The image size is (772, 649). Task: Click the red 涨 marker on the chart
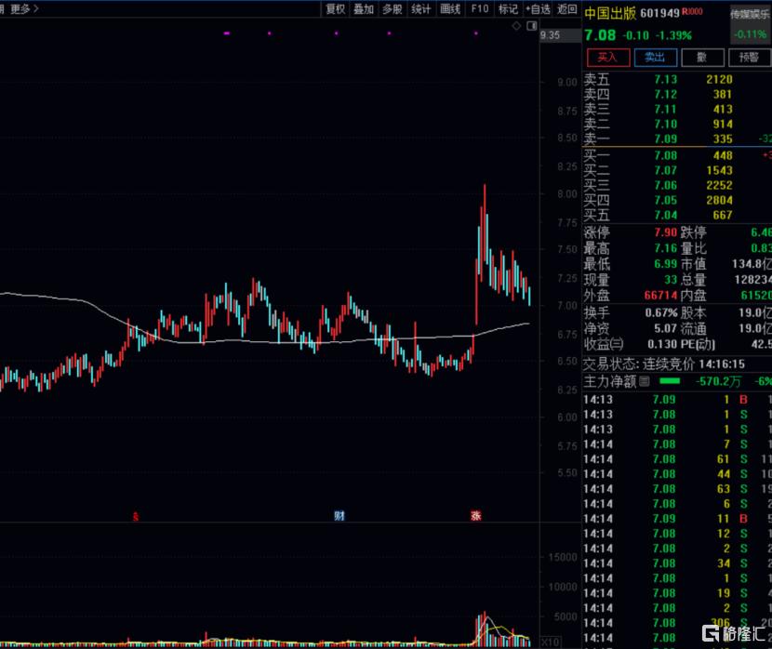475,516
